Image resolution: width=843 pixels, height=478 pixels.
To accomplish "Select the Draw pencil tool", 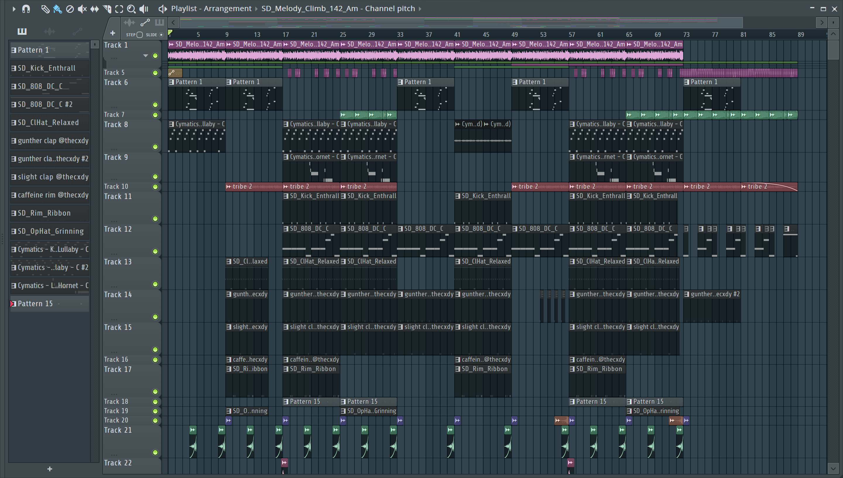I will click(x=45, y=9).
